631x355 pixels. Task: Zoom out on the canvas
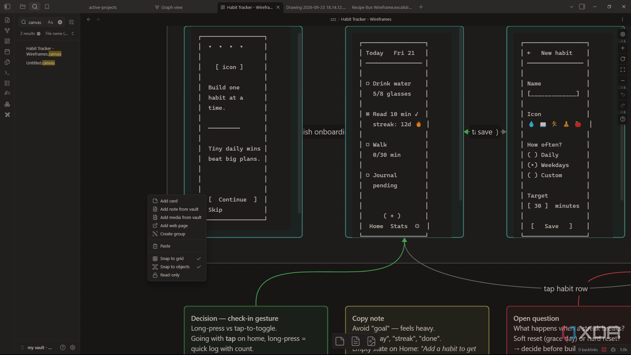(x=623, y=81)
